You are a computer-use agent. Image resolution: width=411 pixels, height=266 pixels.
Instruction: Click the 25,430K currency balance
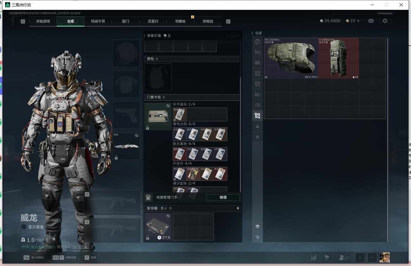[x=330, y=21]
